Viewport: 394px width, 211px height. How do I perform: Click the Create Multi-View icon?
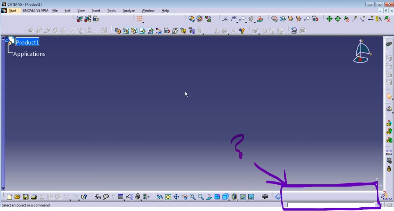coord(217,197)
